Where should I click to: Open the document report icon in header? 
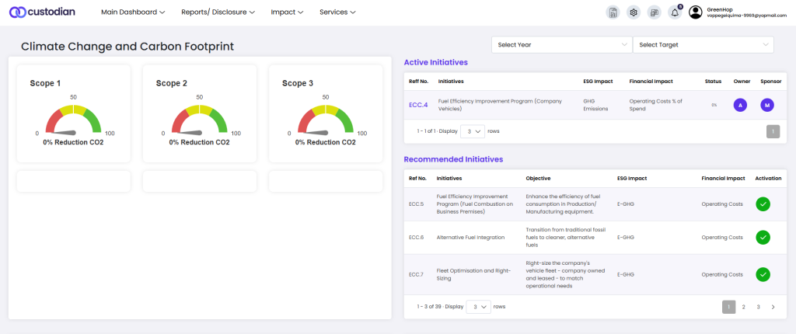point(613,12)
